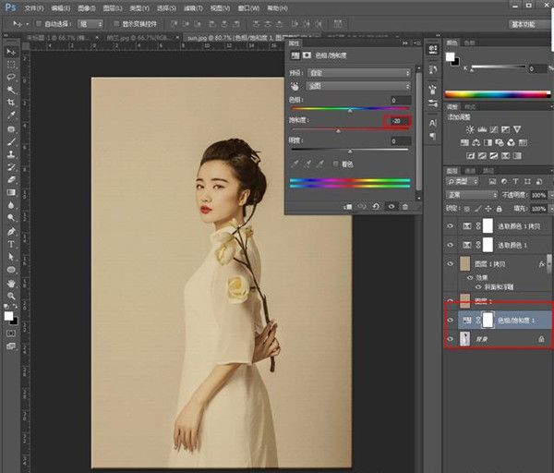Switch to the 样式 styles panel tab
The width and height of the screenshot is (554, 473).
470,107
